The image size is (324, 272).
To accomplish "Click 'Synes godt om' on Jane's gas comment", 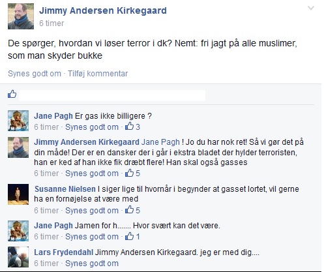I will pos(92,127).
